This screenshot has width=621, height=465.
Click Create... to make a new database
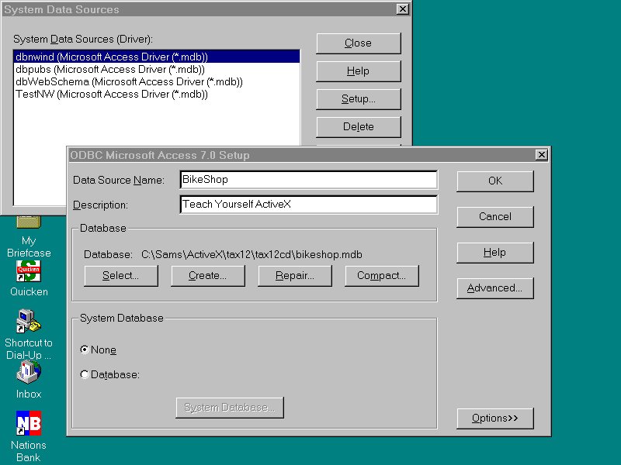(207, 276)
